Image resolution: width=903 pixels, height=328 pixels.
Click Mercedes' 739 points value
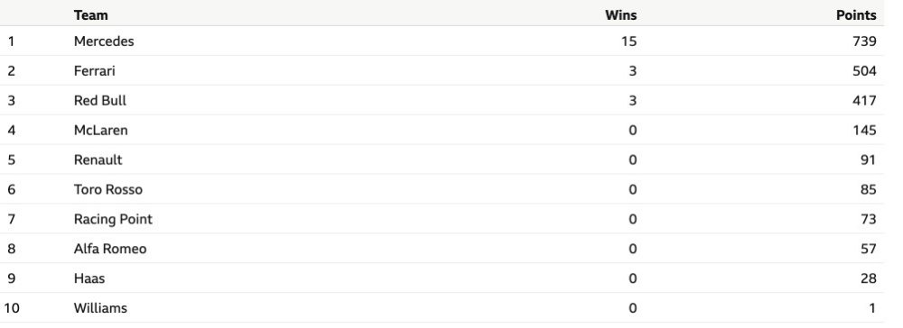point(864,41)
